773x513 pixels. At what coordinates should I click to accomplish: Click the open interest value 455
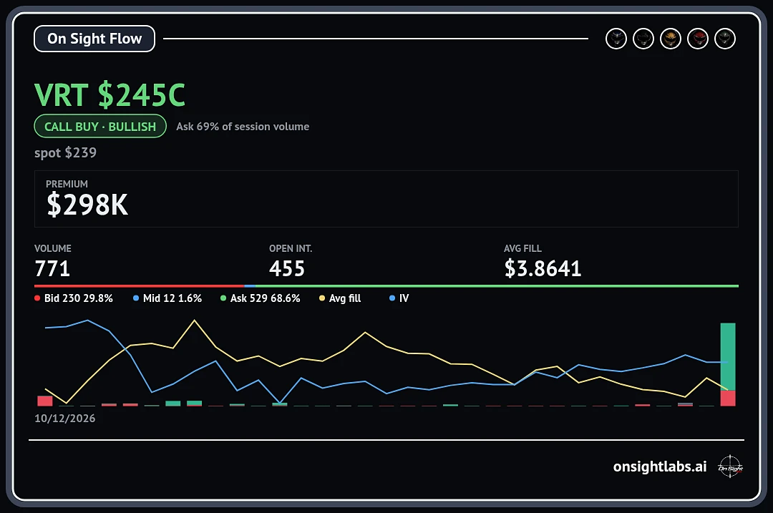pos(287,268)
